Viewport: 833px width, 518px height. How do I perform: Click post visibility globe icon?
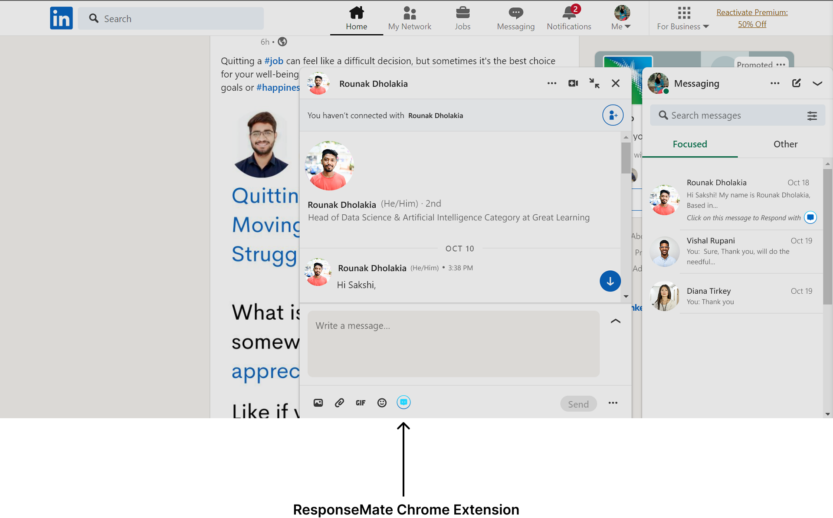[282, 42]
